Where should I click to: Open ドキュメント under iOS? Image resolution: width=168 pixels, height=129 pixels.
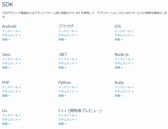(124, 35)
